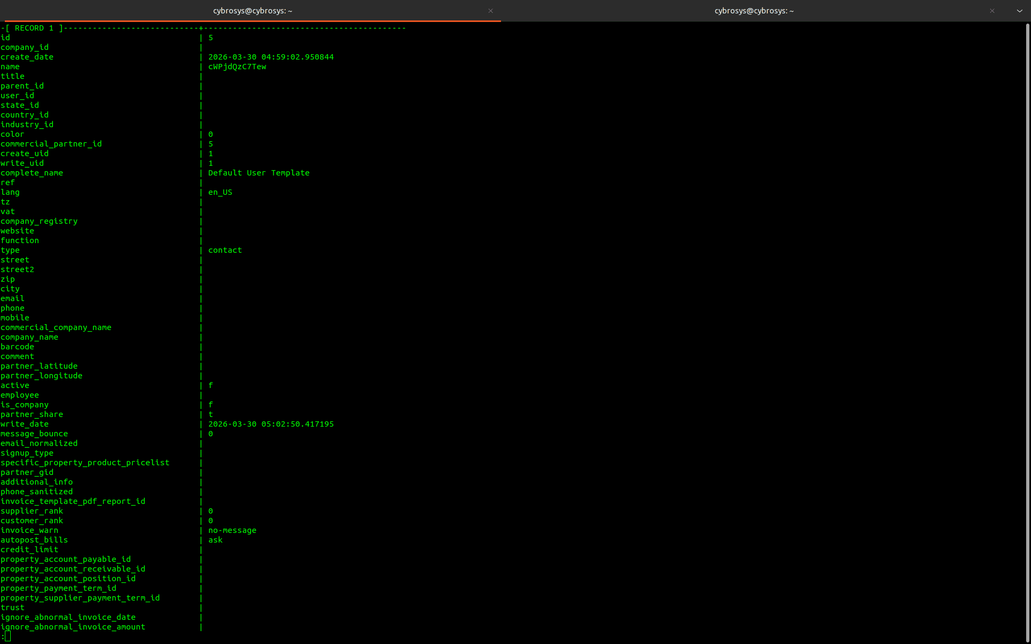Click the complete_name value Default User Template
1031x644 pixels.
259,173
